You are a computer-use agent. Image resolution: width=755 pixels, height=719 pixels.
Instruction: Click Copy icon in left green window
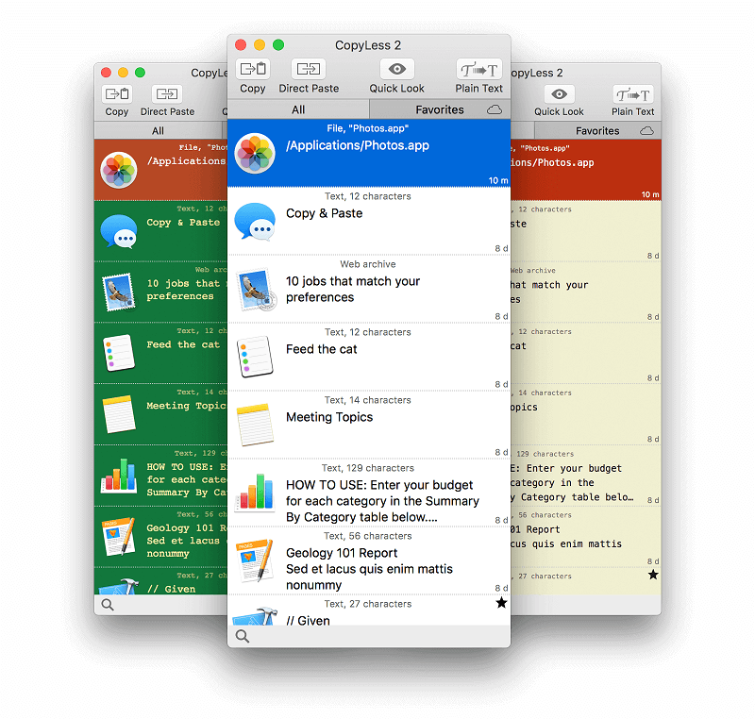point(117,93)
